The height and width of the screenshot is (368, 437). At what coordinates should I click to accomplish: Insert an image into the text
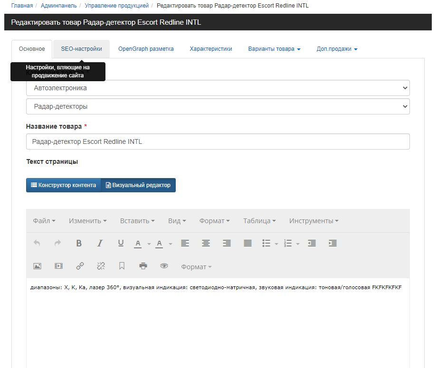(38, 266)
